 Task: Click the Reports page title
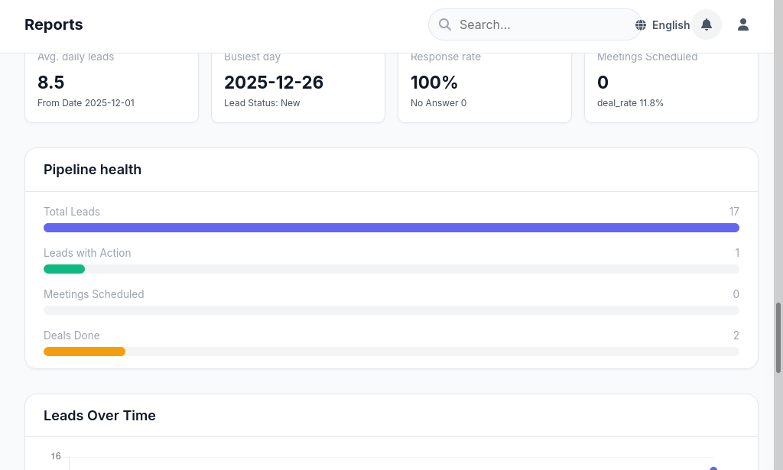tap(54, 24)
